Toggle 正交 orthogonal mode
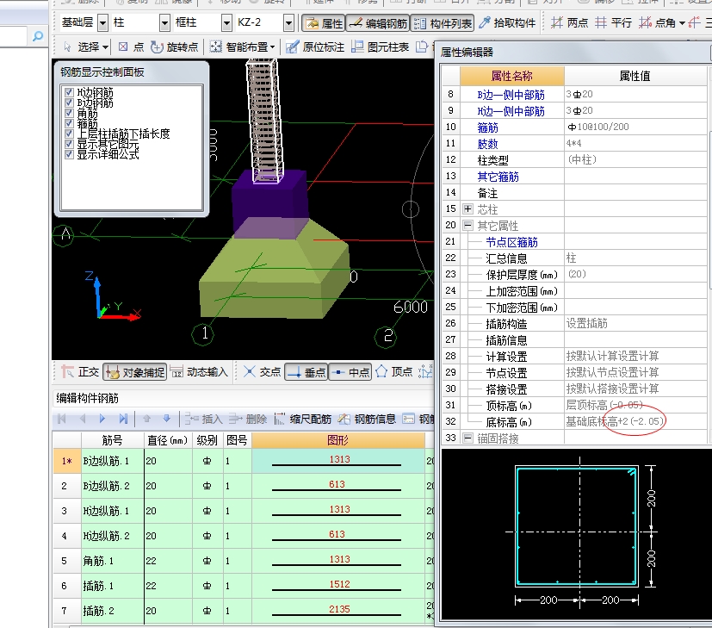The image size is (712, 628). 80,372
